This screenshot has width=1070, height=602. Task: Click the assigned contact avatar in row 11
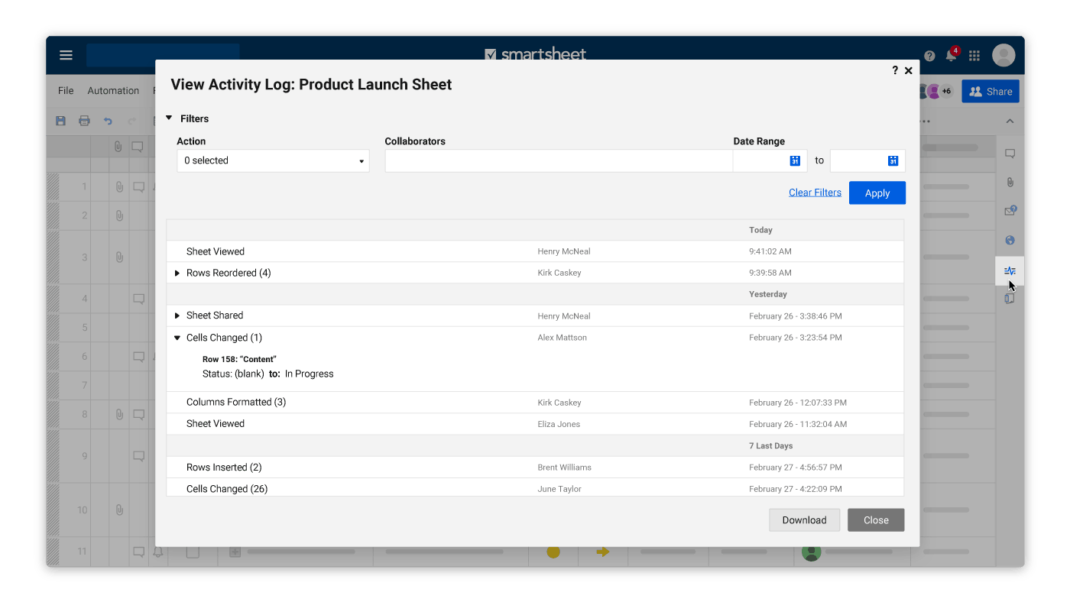point(811,552)
